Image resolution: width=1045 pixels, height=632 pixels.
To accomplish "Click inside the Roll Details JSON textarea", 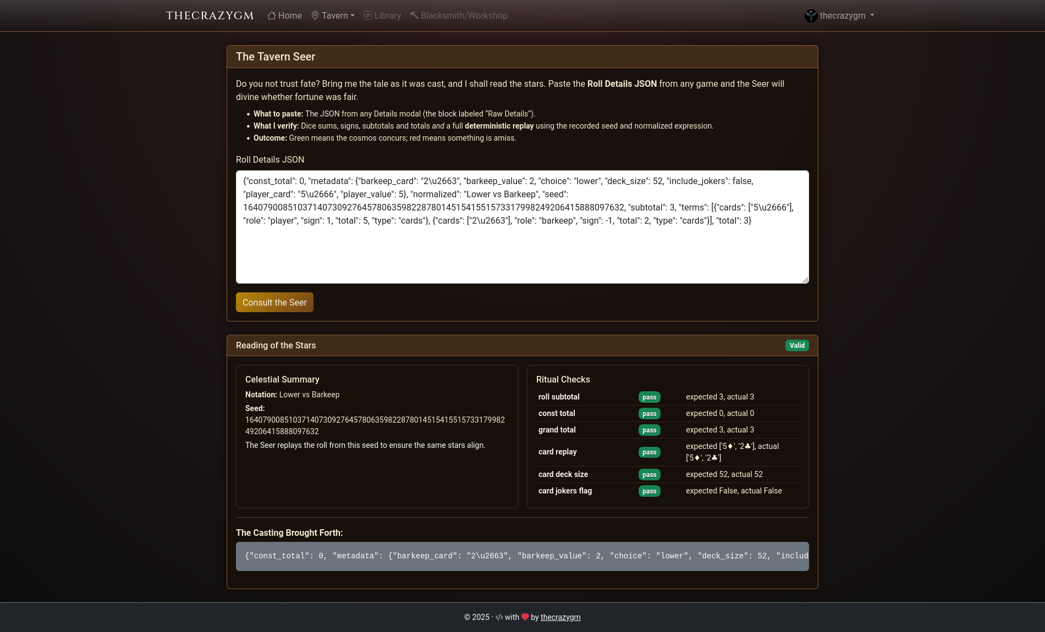I will (522, 253).
